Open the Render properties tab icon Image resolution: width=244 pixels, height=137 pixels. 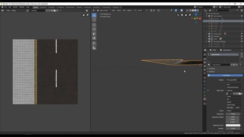click(x=205, y=59)
